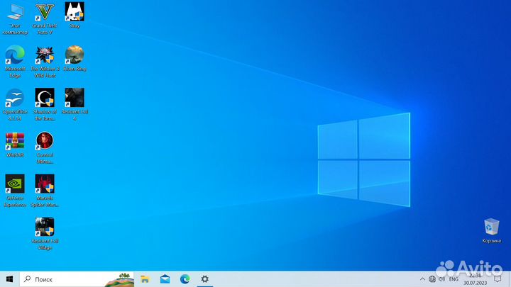Open Microsoft Edge desktop shortcut

pos(15,61)
